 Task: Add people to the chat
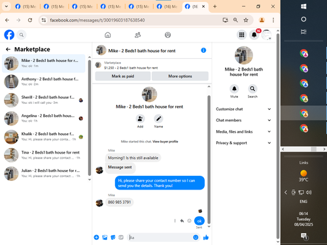[x=140, y=119]
